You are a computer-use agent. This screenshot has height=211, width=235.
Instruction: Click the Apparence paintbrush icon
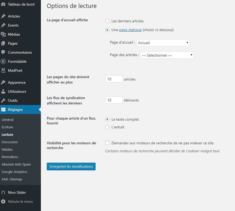coord(3,82)
